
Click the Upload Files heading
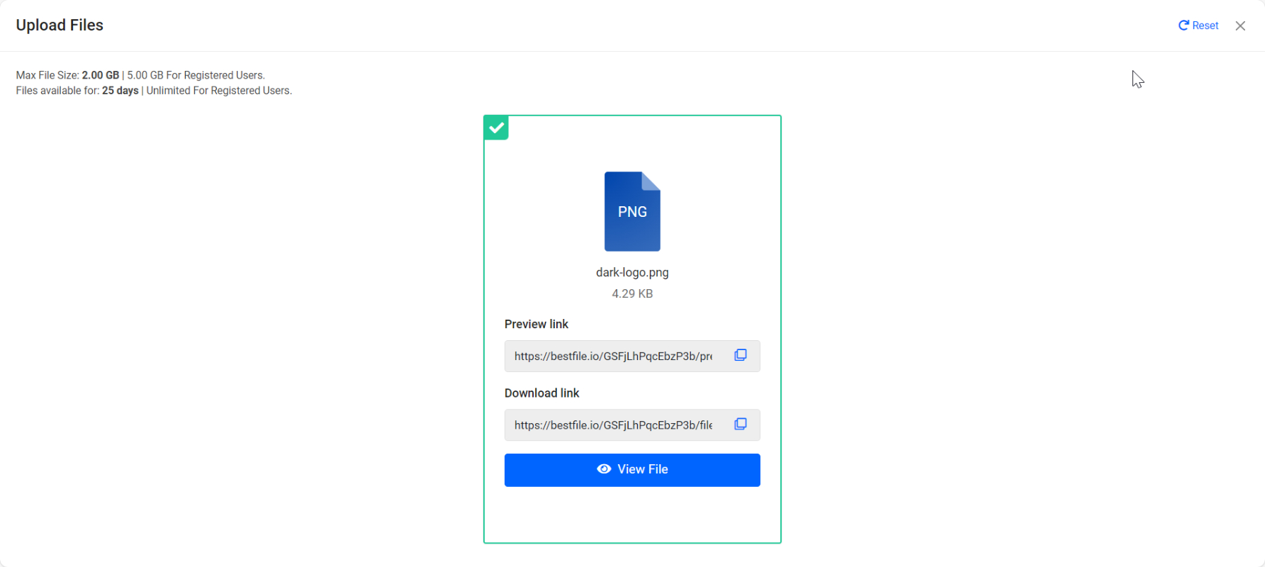tap(60, 25)
